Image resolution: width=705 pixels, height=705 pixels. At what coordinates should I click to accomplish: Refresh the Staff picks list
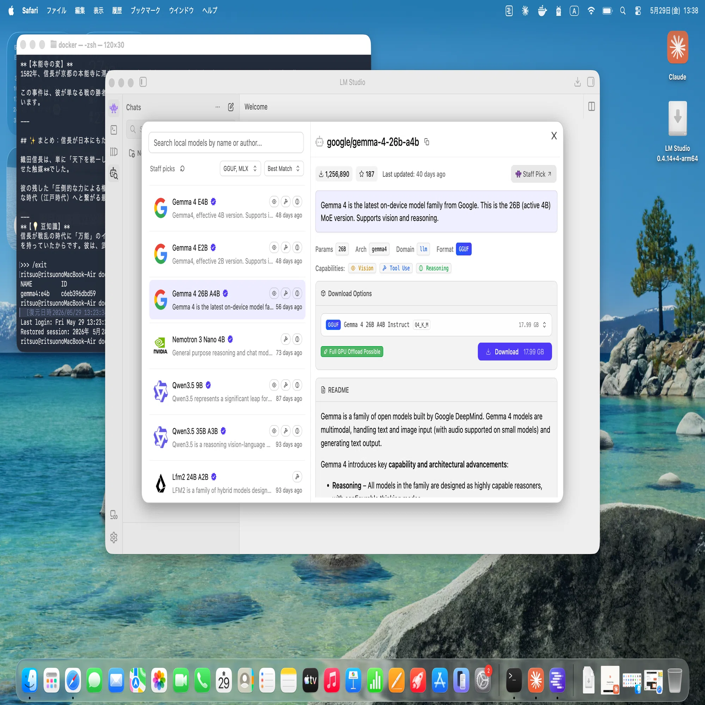click(x=182, y=168)
